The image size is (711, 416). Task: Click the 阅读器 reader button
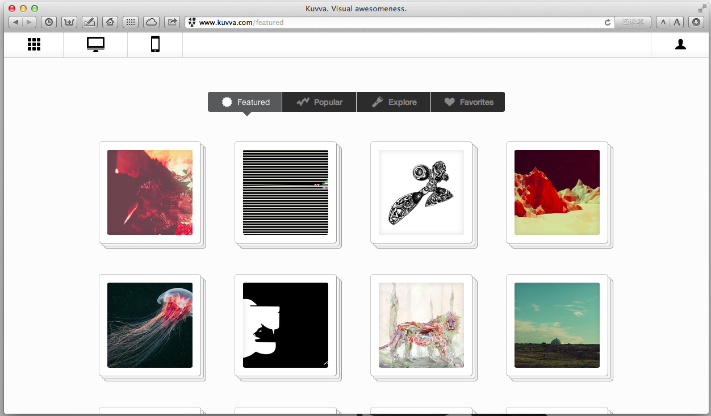click(633, 22)
